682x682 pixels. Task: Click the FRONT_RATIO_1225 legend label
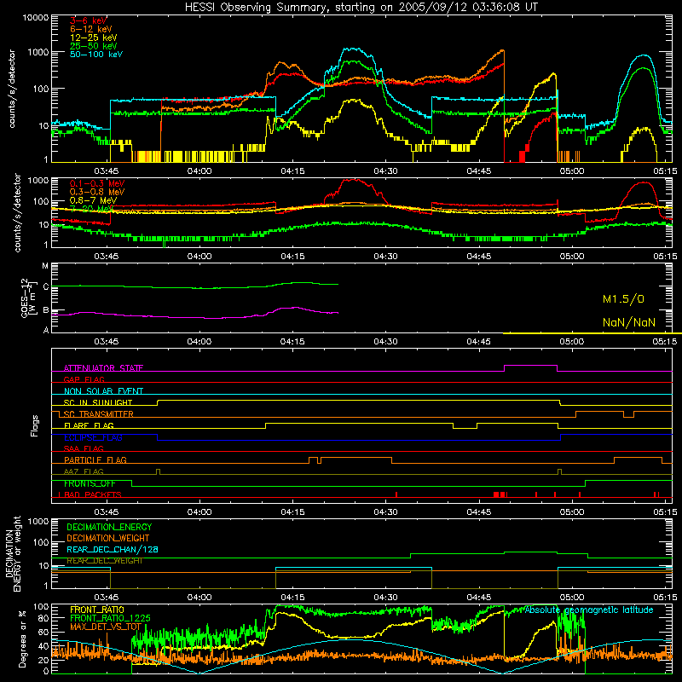pyautogui.click(x=110, y=618)
